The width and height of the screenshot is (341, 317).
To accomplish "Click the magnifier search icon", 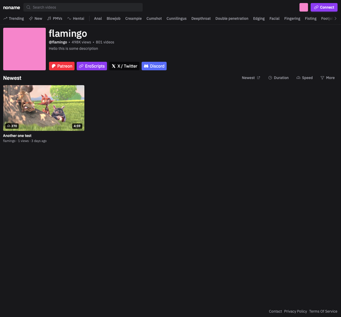I will 28,7.
